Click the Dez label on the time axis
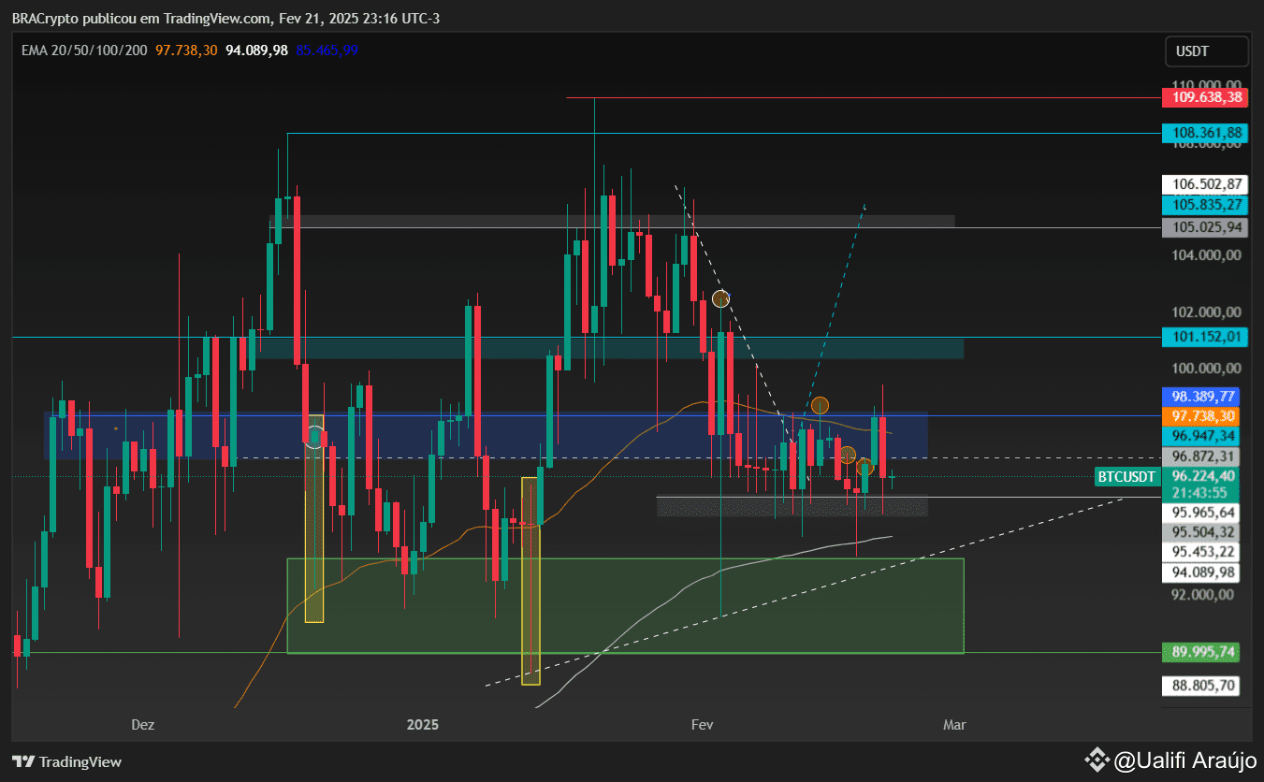 click(142, 725)
